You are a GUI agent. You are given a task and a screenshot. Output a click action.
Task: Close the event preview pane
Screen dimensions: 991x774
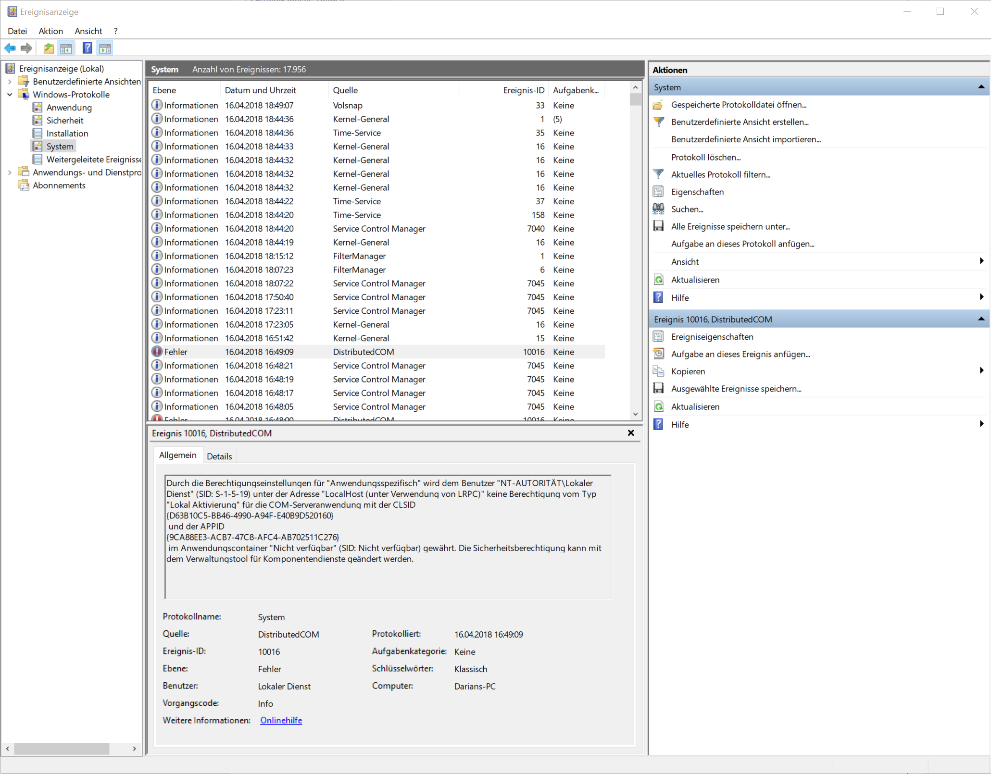631,433
